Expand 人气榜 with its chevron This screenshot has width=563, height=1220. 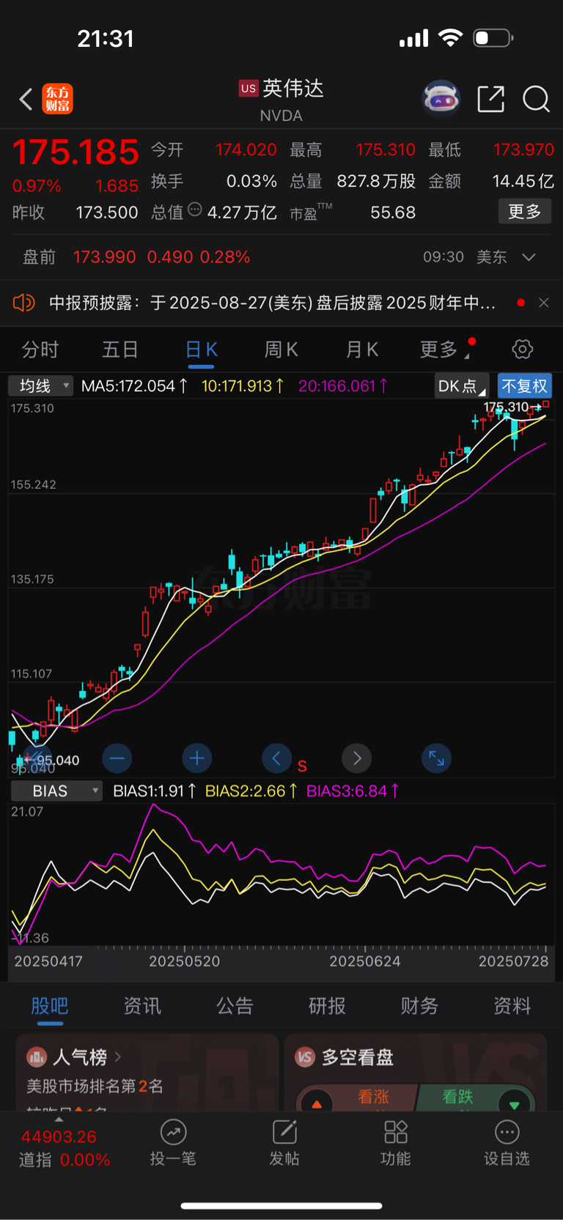coord(118,1057)
